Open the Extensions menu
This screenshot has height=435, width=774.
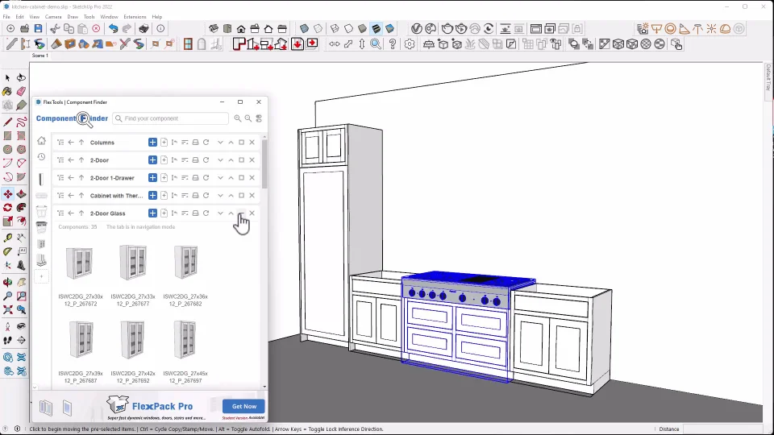(135, 16)
